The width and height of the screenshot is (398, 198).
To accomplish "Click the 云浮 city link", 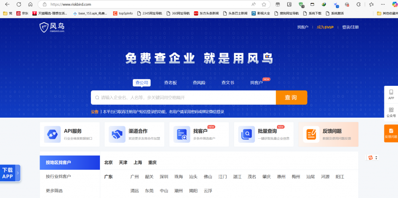I will click(x=208, y=191).
